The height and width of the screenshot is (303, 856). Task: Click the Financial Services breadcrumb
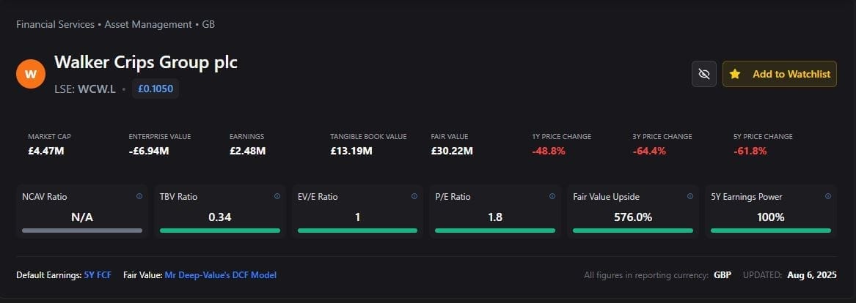(56, 25)
